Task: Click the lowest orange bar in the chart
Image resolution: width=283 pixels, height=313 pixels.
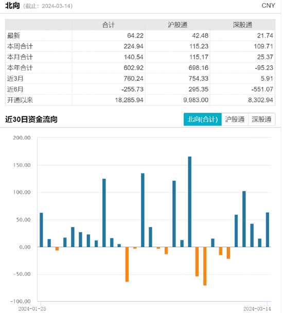Action: (205, 266)
